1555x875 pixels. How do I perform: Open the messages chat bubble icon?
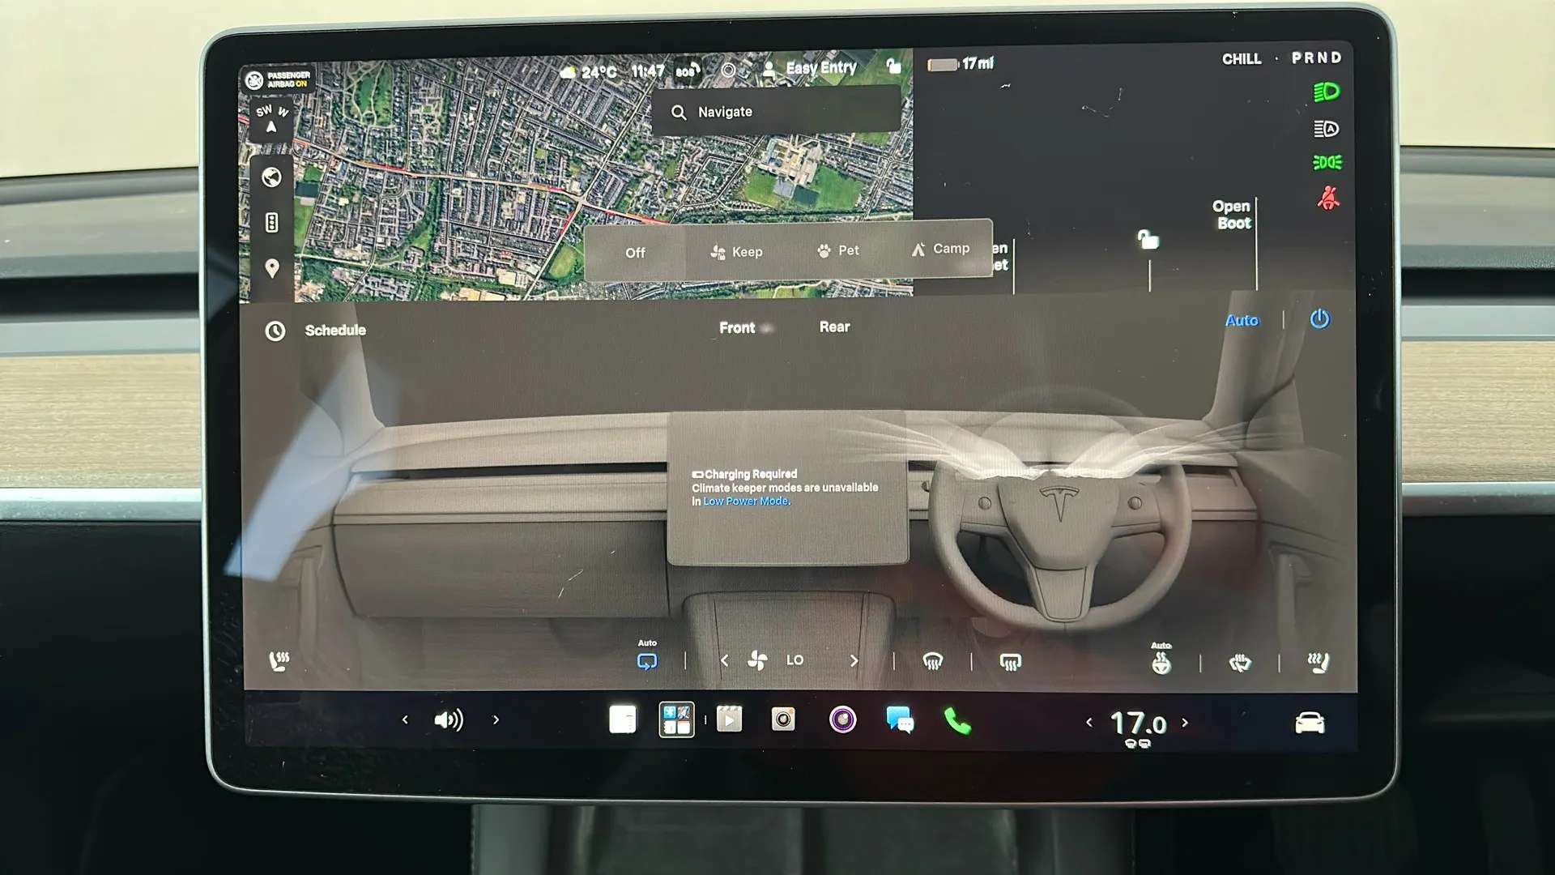pos(900,719)
